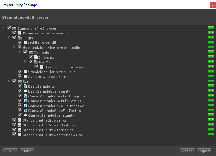Uncheck the System.Windows.Forms.dll checkbox
The width and height of the screenshot is (216, 156).
(20, 77)
